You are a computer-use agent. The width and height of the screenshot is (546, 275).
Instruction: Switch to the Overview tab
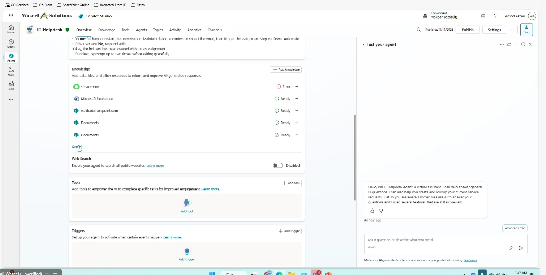(x=84, y=30)
